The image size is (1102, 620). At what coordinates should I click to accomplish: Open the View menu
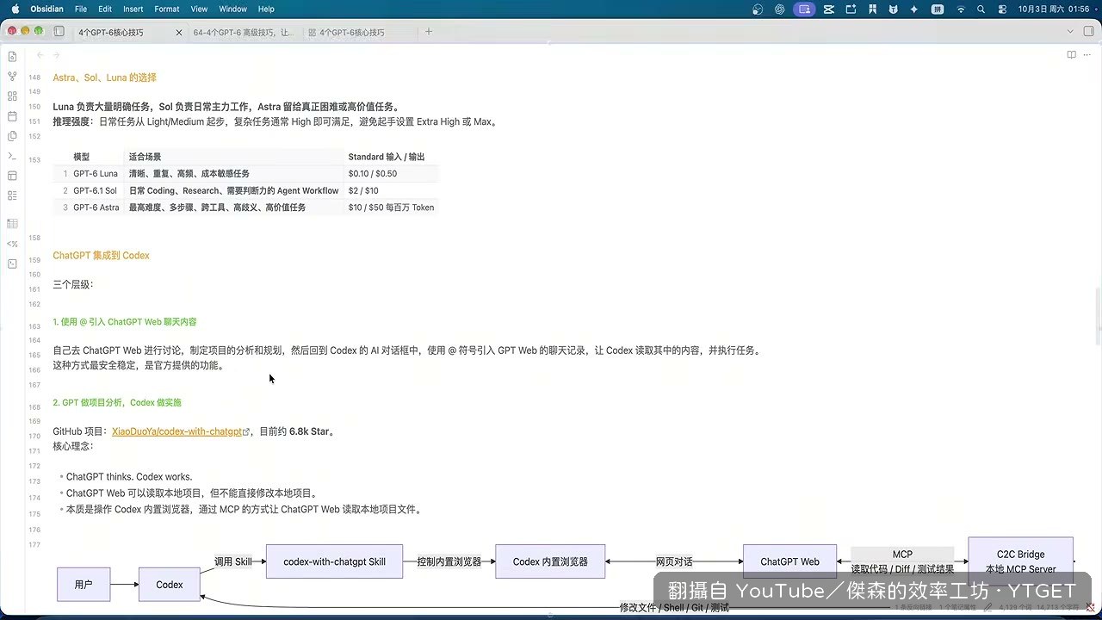199,9
